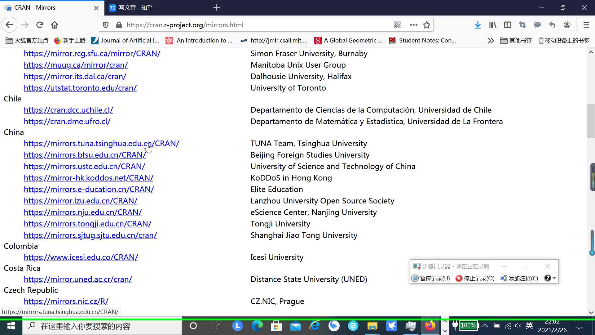Open the Tsinghua TUNA CRAN mirror link
Viewport: 595px width, 335px height.
pos(101,143)
